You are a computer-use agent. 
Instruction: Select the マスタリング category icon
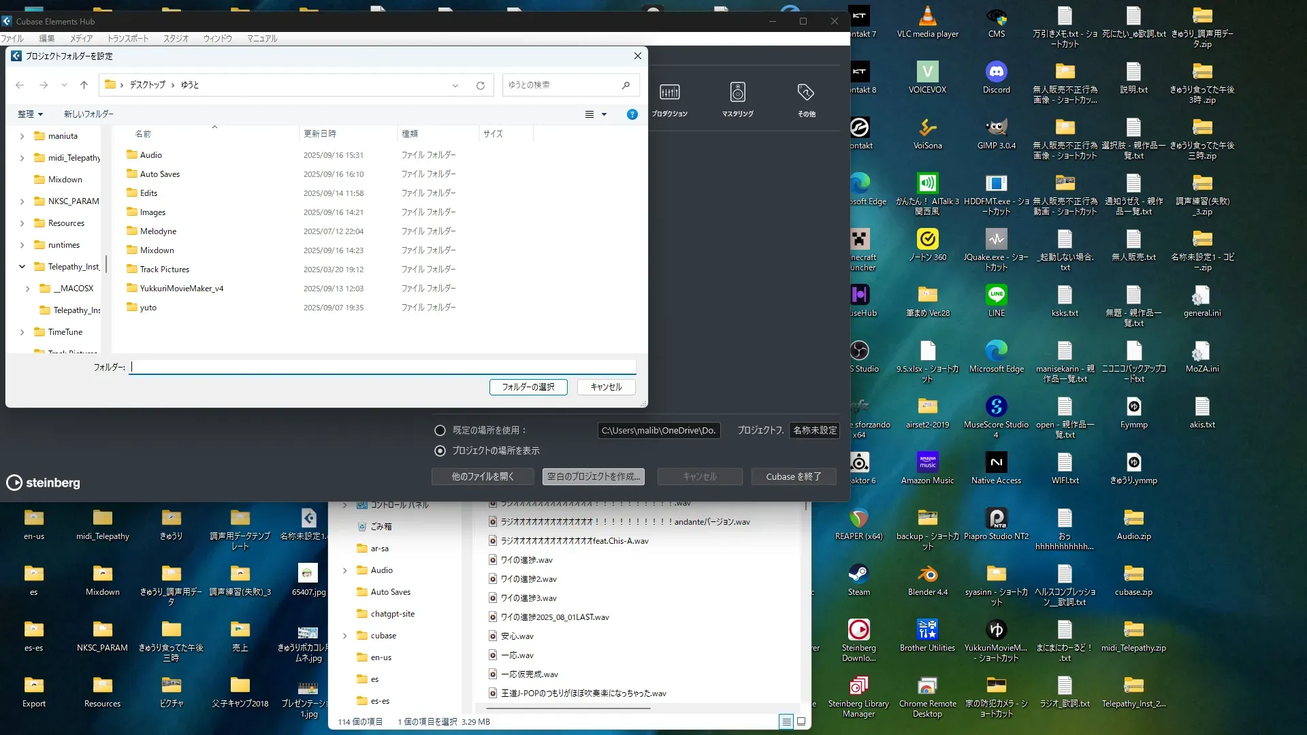coord(737,93)
